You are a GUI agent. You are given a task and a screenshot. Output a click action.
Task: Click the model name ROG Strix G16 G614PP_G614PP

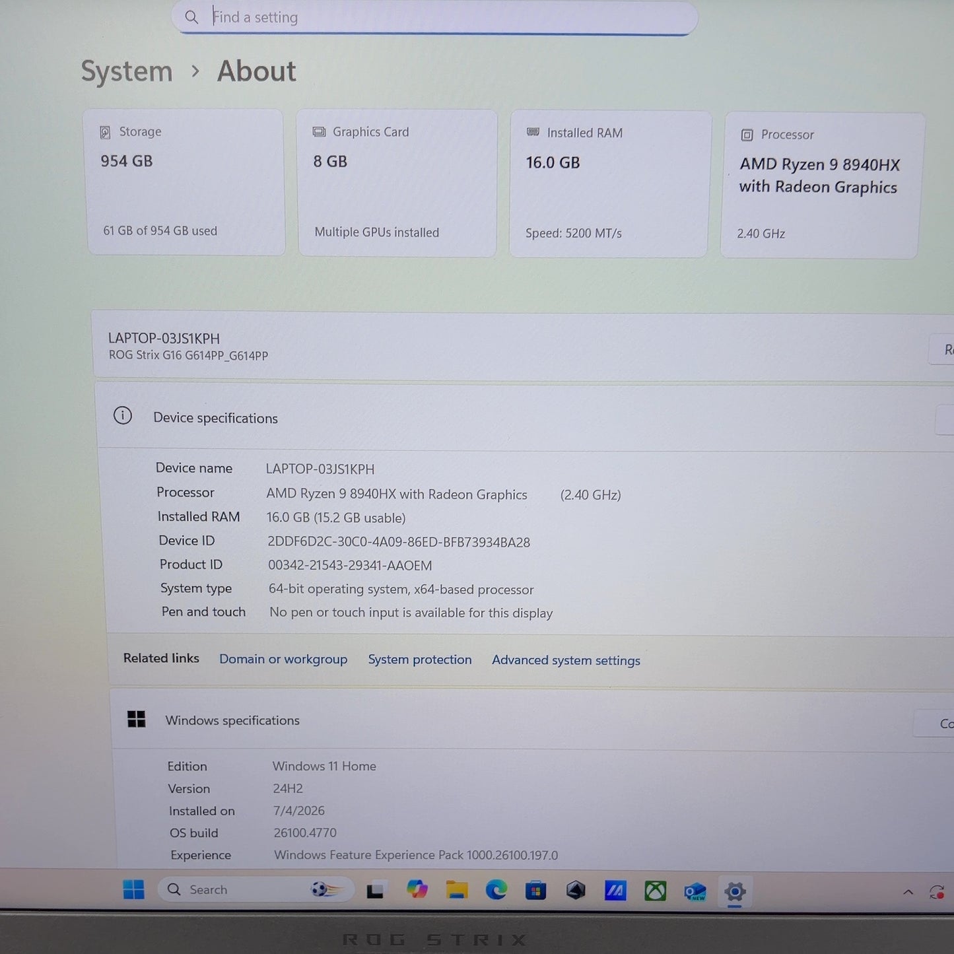tap(189, 355)
